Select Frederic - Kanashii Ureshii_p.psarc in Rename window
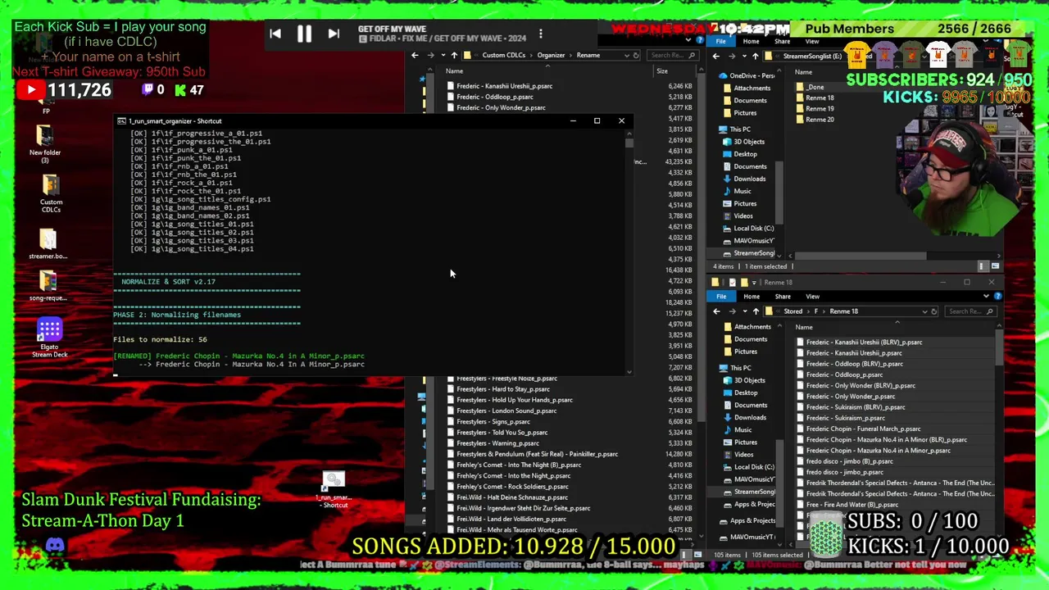This screenshot has width=1049, height=590. (504, 86)
